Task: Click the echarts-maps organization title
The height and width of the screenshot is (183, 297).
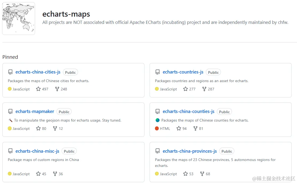Action: pyautogui.click(x=66, y=14)
